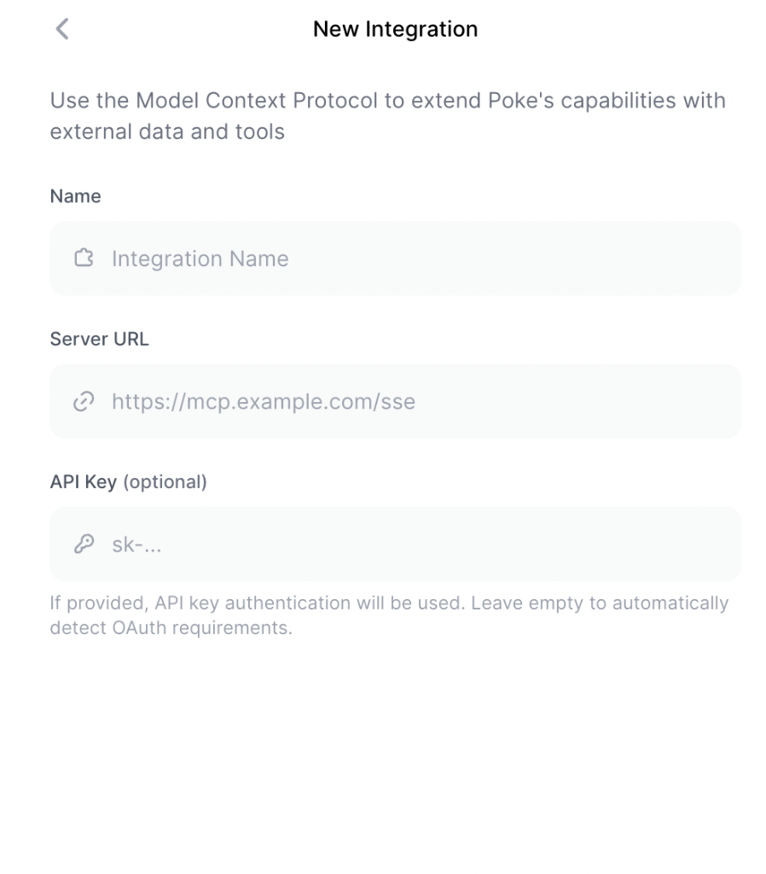Click the API key authentication helper text
This screenshot has width=766, height=874.
[x=389, y=603]
